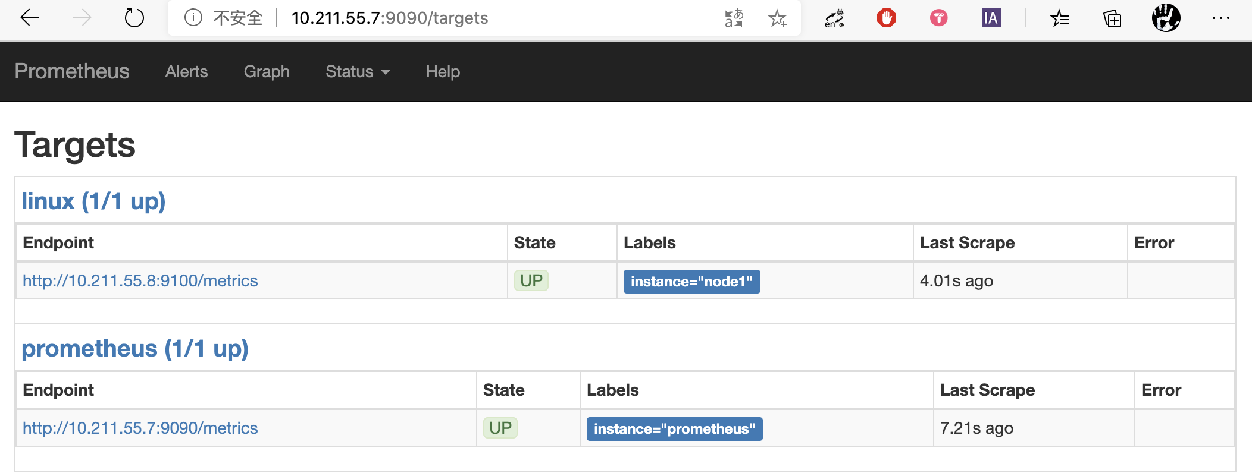Open the browser settings and more menu
The height and width of the screenshot is (473, 1252).
point(1220,18)
